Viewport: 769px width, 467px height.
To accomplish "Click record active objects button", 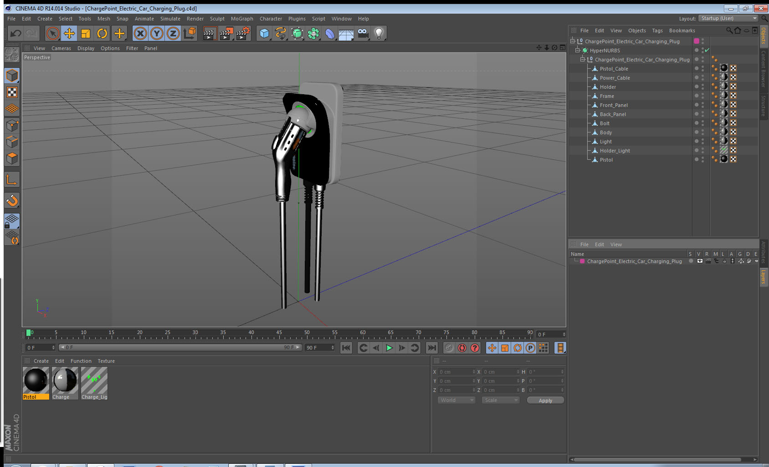I will [x=449, y=348].
